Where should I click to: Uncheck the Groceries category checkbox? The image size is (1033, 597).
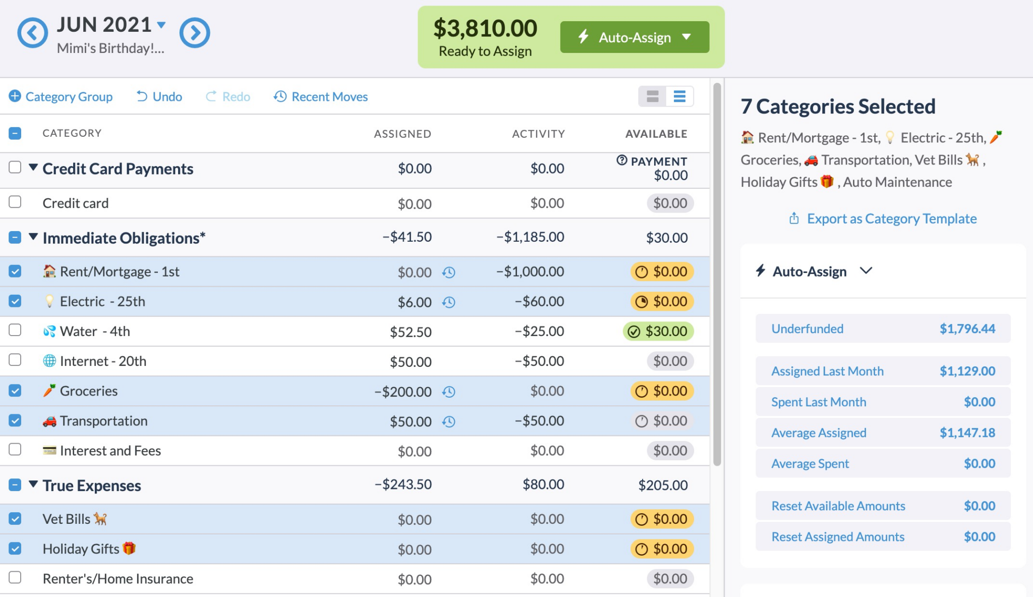(15, 391)
